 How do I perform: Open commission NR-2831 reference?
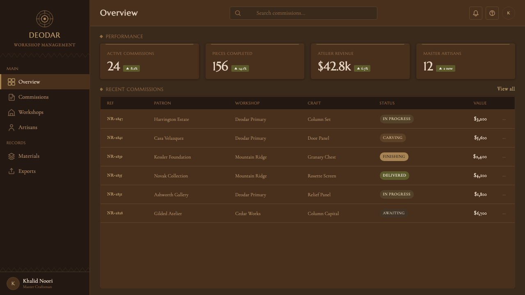coord(115,194)
